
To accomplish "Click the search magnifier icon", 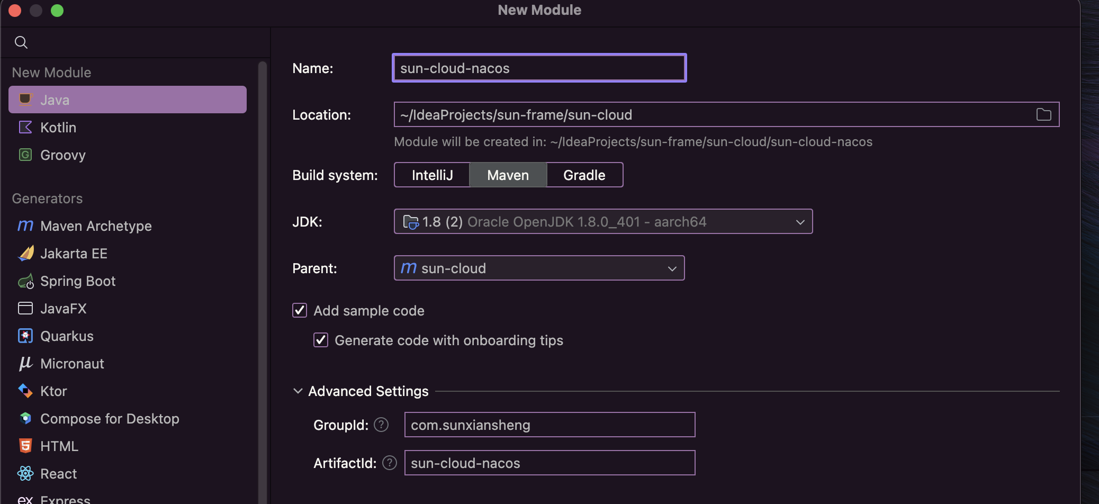I will click(21, 42).
